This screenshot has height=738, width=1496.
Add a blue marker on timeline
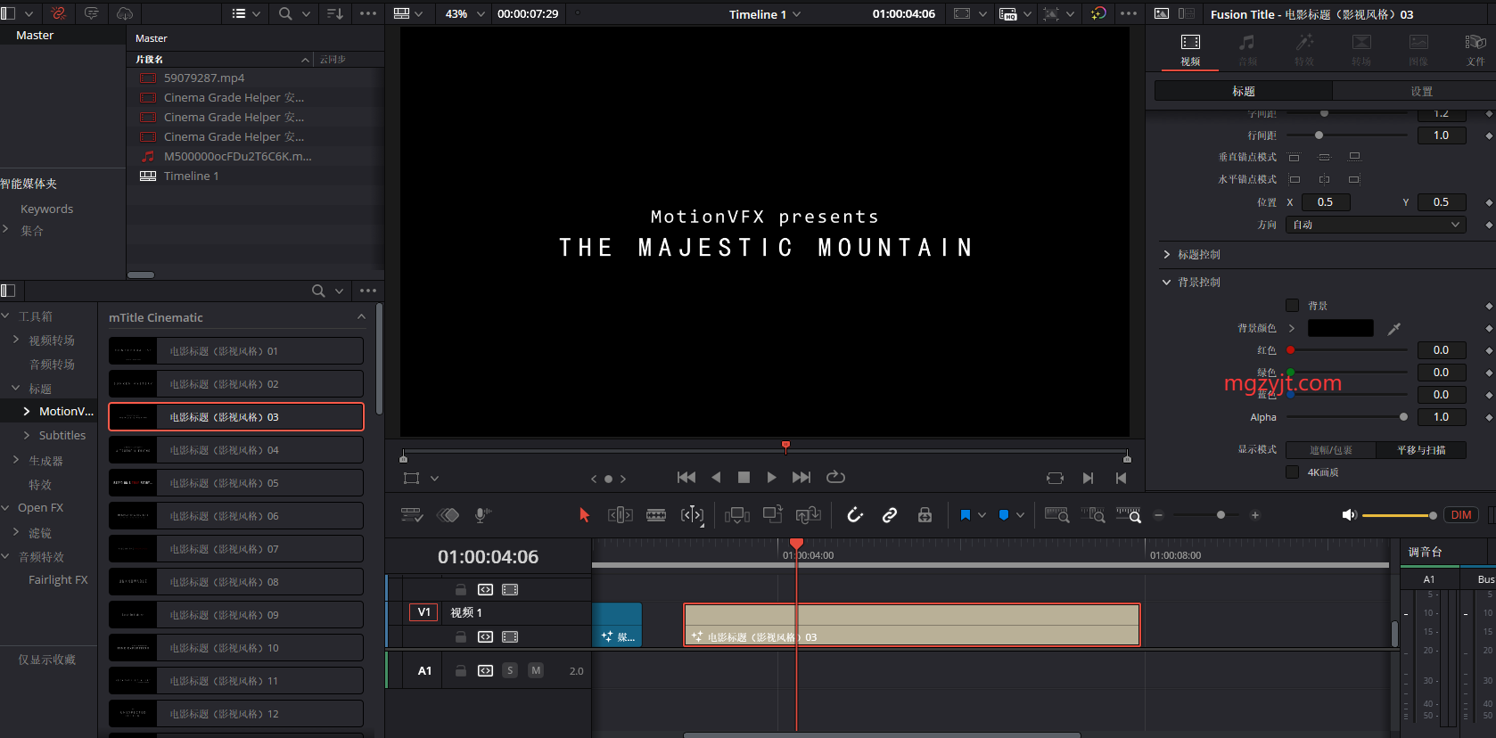(x=1004, y=515)
